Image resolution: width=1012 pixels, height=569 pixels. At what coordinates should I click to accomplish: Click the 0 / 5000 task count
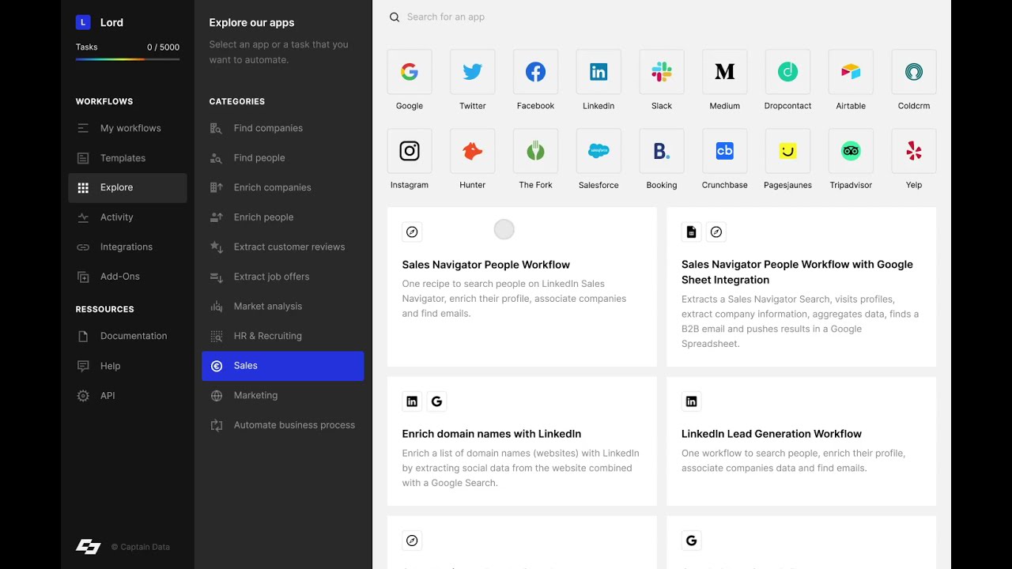click(163, 47)
